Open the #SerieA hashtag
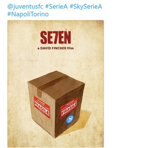The height and width of the screenshot is (148, 150). (57, 6)
